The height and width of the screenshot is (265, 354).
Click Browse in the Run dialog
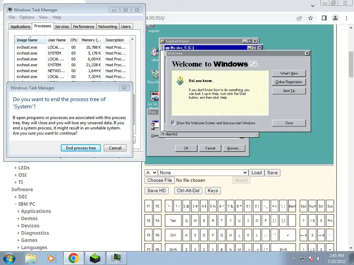tap(234, 148)
